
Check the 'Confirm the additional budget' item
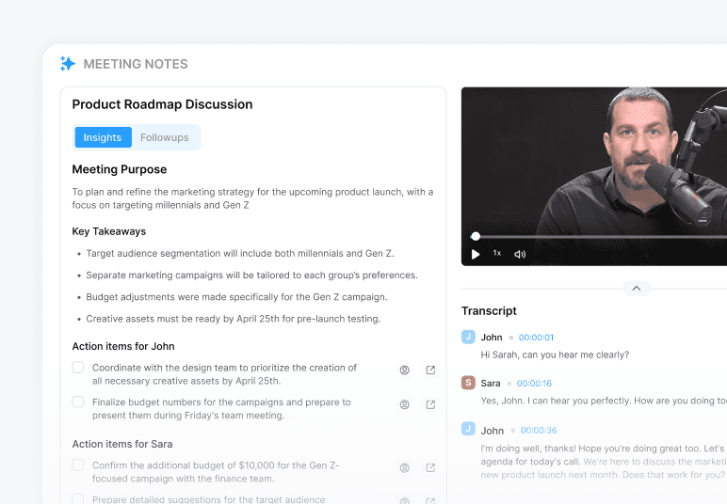[78, 465]
